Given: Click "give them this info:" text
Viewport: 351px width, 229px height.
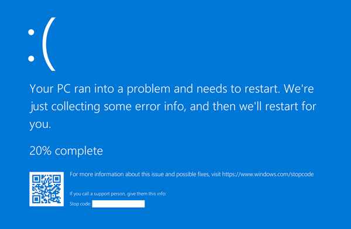Looking at the screenshot, I should click(147, 194).
